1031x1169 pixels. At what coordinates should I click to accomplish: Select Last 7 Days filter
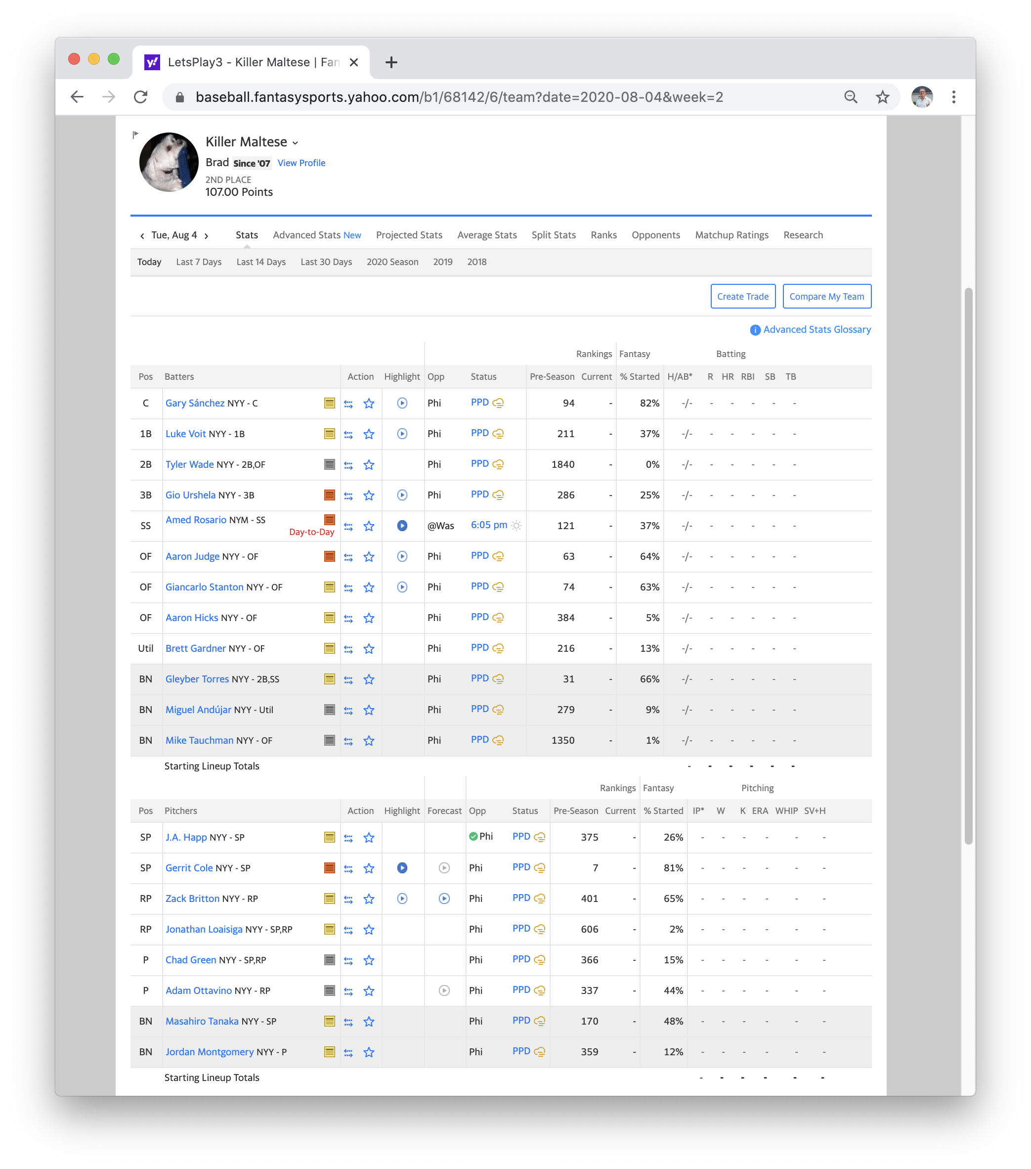[x=199, y=262]
